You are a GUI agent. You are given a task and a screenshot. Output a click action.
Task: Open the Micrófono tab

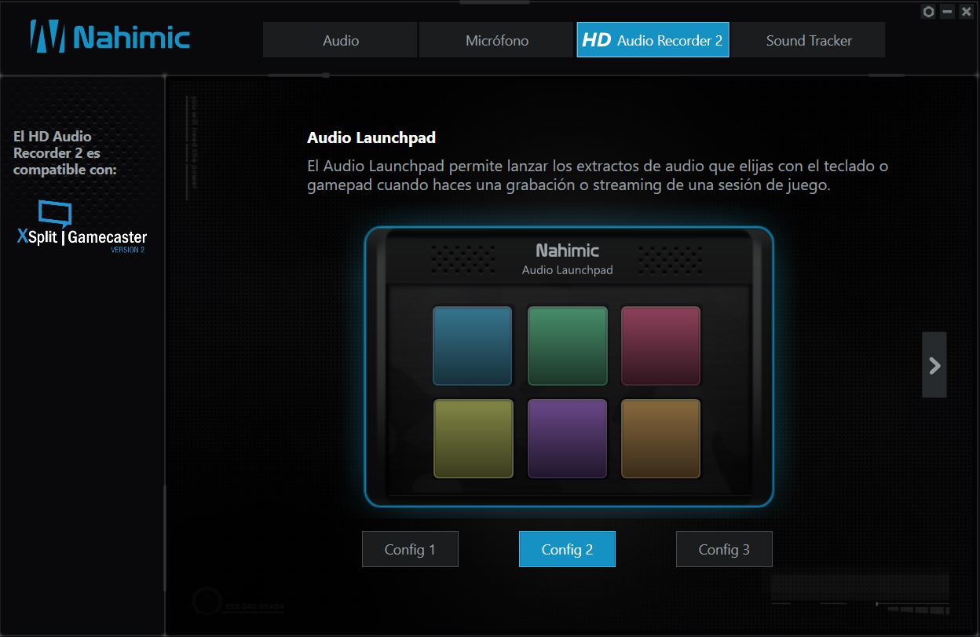pos(497,40)
